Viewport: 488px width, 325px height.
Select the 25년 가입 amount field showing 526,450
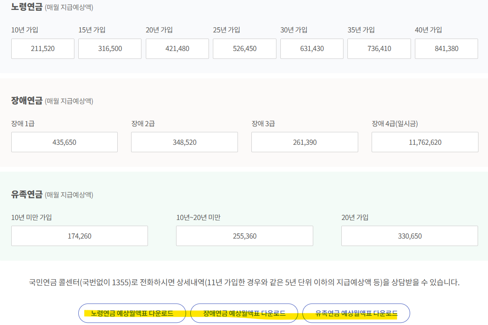click(244, 48)
